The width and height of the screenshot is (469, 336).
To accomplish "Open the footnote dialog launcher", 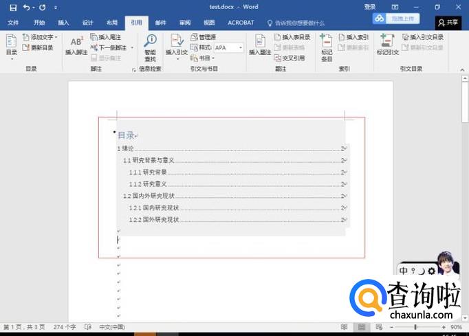I will 133,69.
